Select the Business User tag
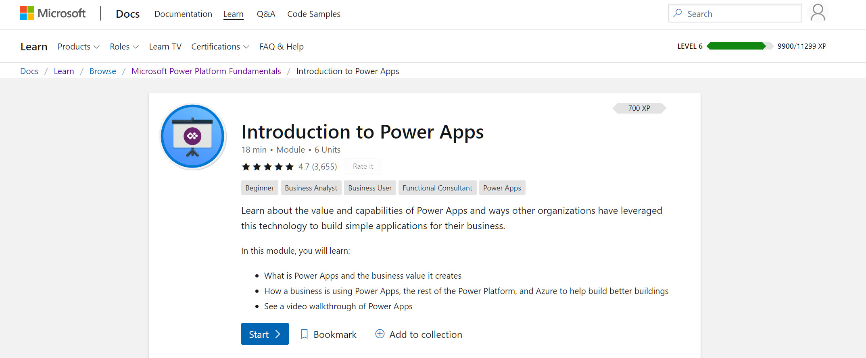This screenshot has width=866, height=358. (x=370, y=188)
